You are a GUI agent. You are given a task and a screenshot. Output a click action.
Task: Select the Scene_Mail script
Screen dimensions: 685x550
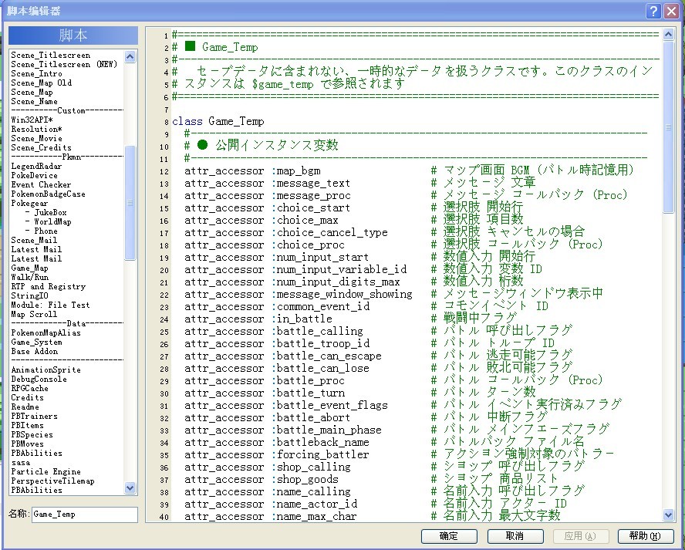[x=34, y=240]
